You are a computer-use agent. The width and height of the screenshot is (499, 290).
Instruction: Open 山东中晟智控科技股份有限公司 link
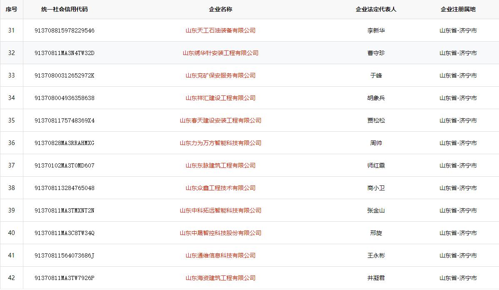[x=220, y=233]
